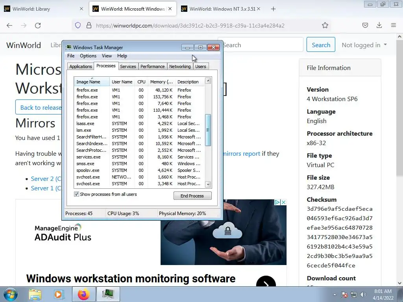Click the Firefox address bar URL
This screenshot has height=302, width=403.
click(190, 26)
